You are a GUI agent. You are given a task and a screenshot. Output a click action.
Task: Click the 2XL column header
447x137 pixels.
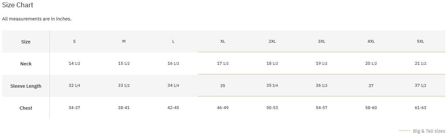272,41
